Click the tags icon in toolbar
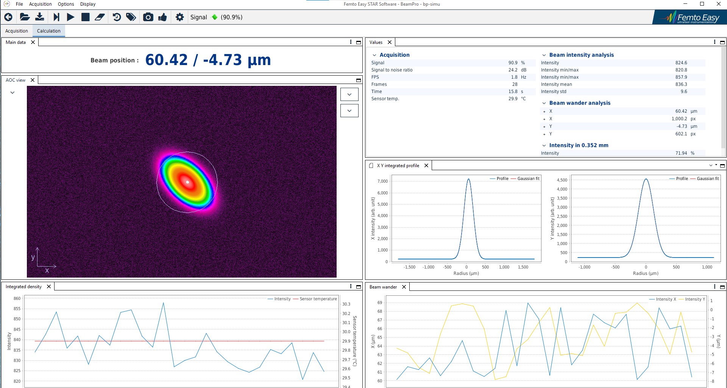The height and width of the screenshot is (388, 727). [131, 17]
